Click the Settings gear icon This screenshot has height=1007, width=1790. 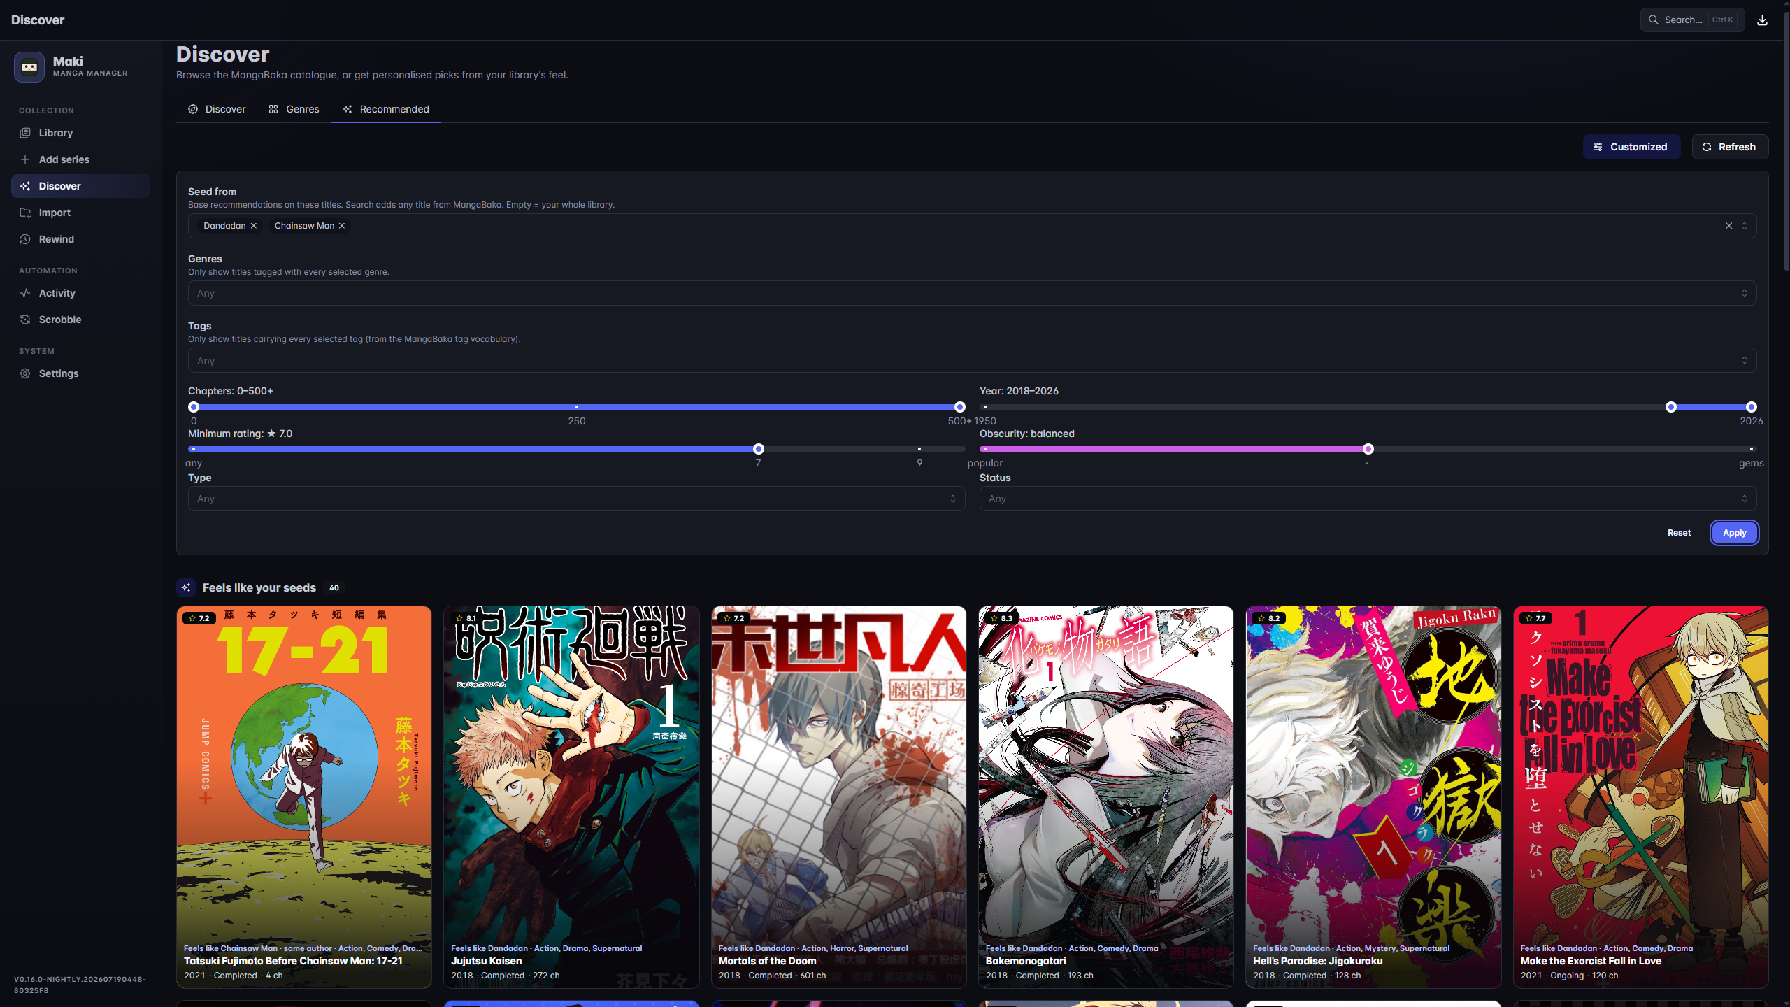(25, 373)
